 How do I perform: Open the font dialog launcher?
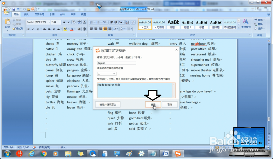(86, 35)
